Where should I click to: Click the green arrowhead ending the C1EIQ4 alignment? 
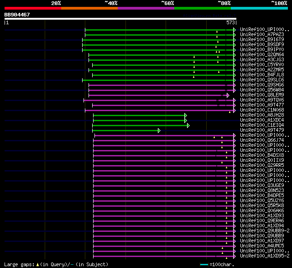pyautogui.click(x=188, y=126)
